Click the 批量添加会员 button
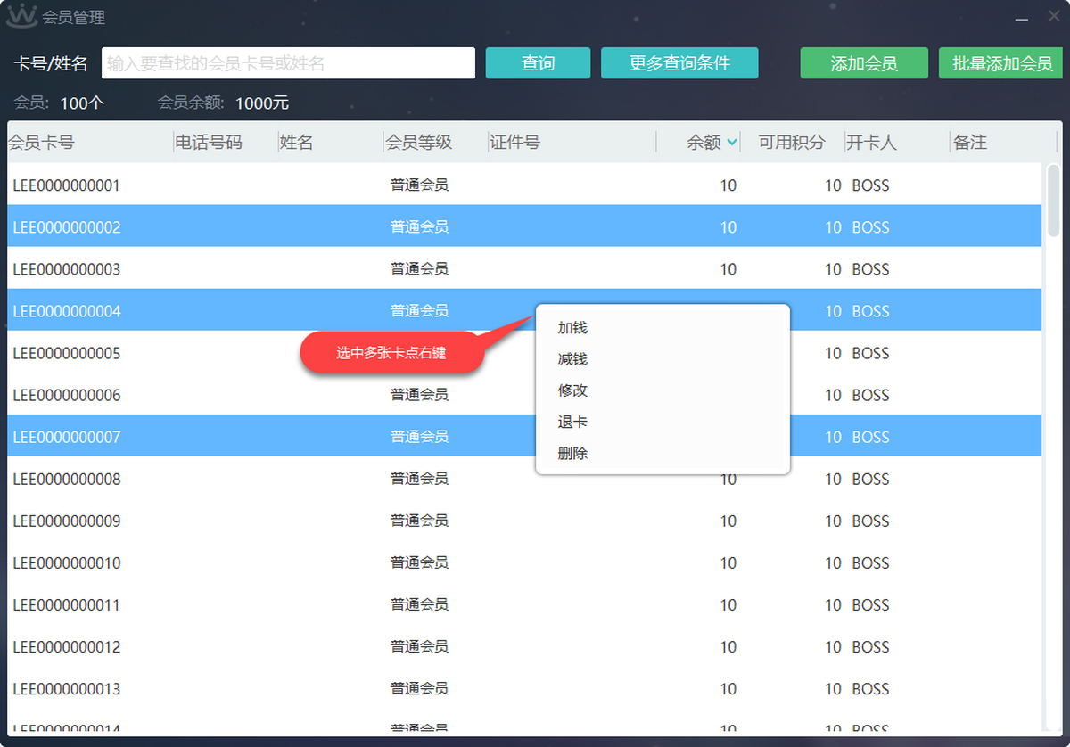 pos(1002,63)
